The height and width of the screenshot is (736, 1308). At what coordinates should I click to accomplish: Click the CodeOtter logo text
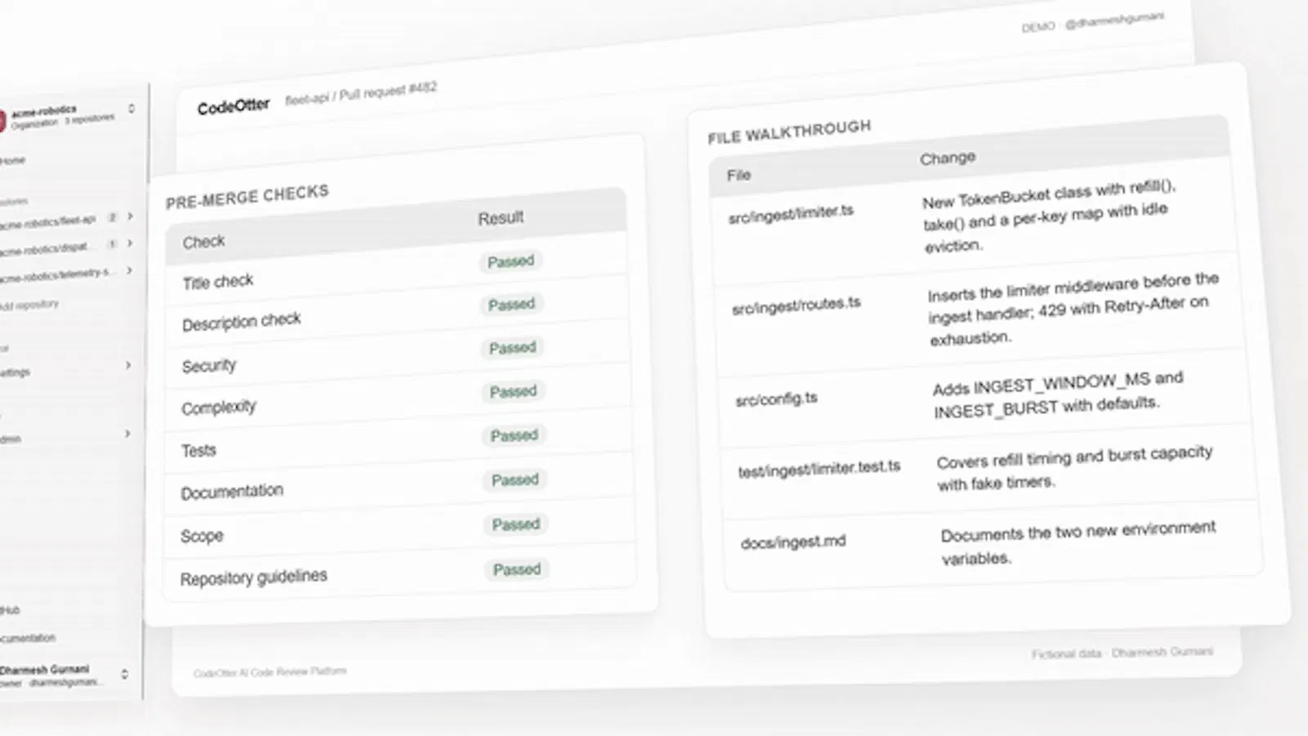click(x=233, y=106)
